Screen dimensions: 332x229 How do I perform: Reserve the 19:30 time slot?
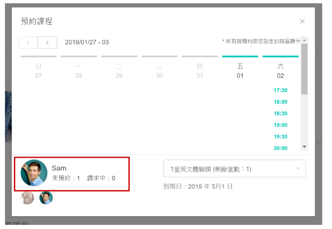280,136
